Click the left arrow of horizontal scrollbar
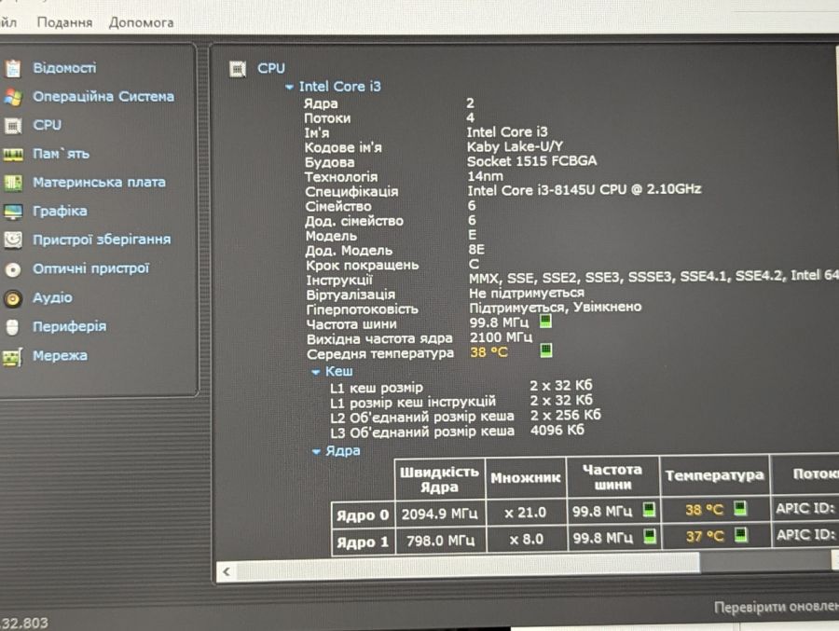839x631 pixels. (227, 571)
